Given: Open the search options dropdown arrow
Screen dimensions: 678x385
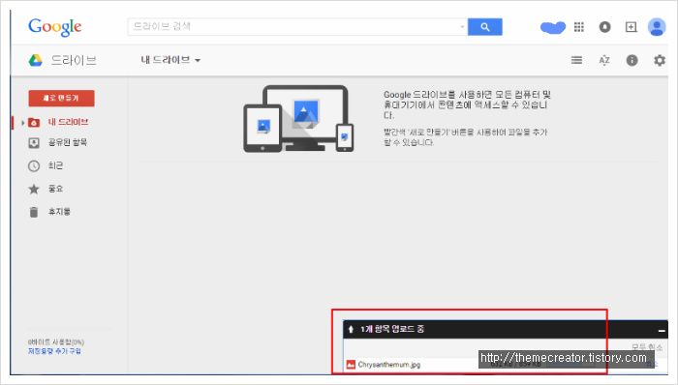Looking at the screenshot, I should (x=462, y=27).
